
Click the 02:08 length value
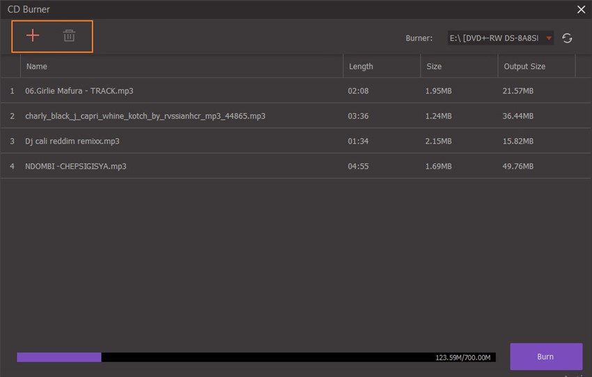pos(358,91)
